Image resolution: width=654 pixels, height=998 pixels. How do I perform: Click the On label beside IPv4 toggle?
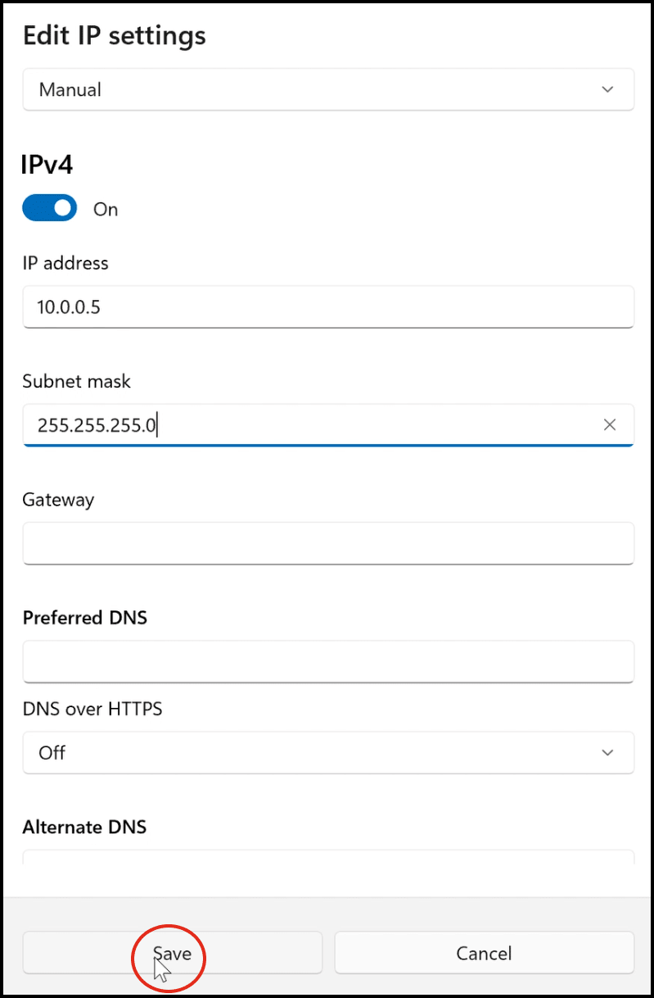click(x=106, y=210)
